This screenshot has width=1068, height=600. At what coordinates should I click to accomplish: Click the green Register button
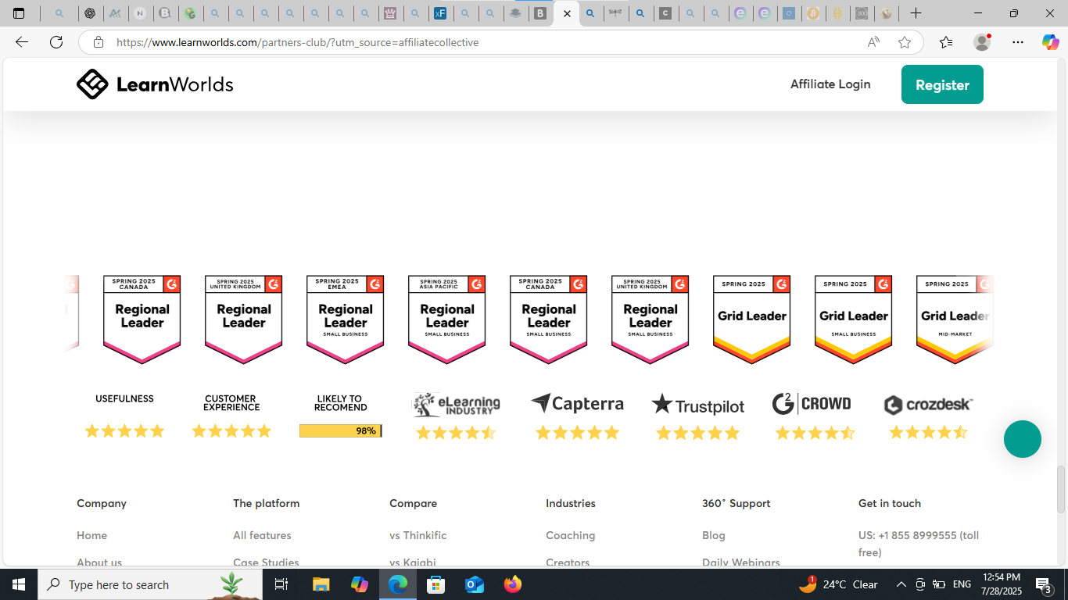point(942,84)
